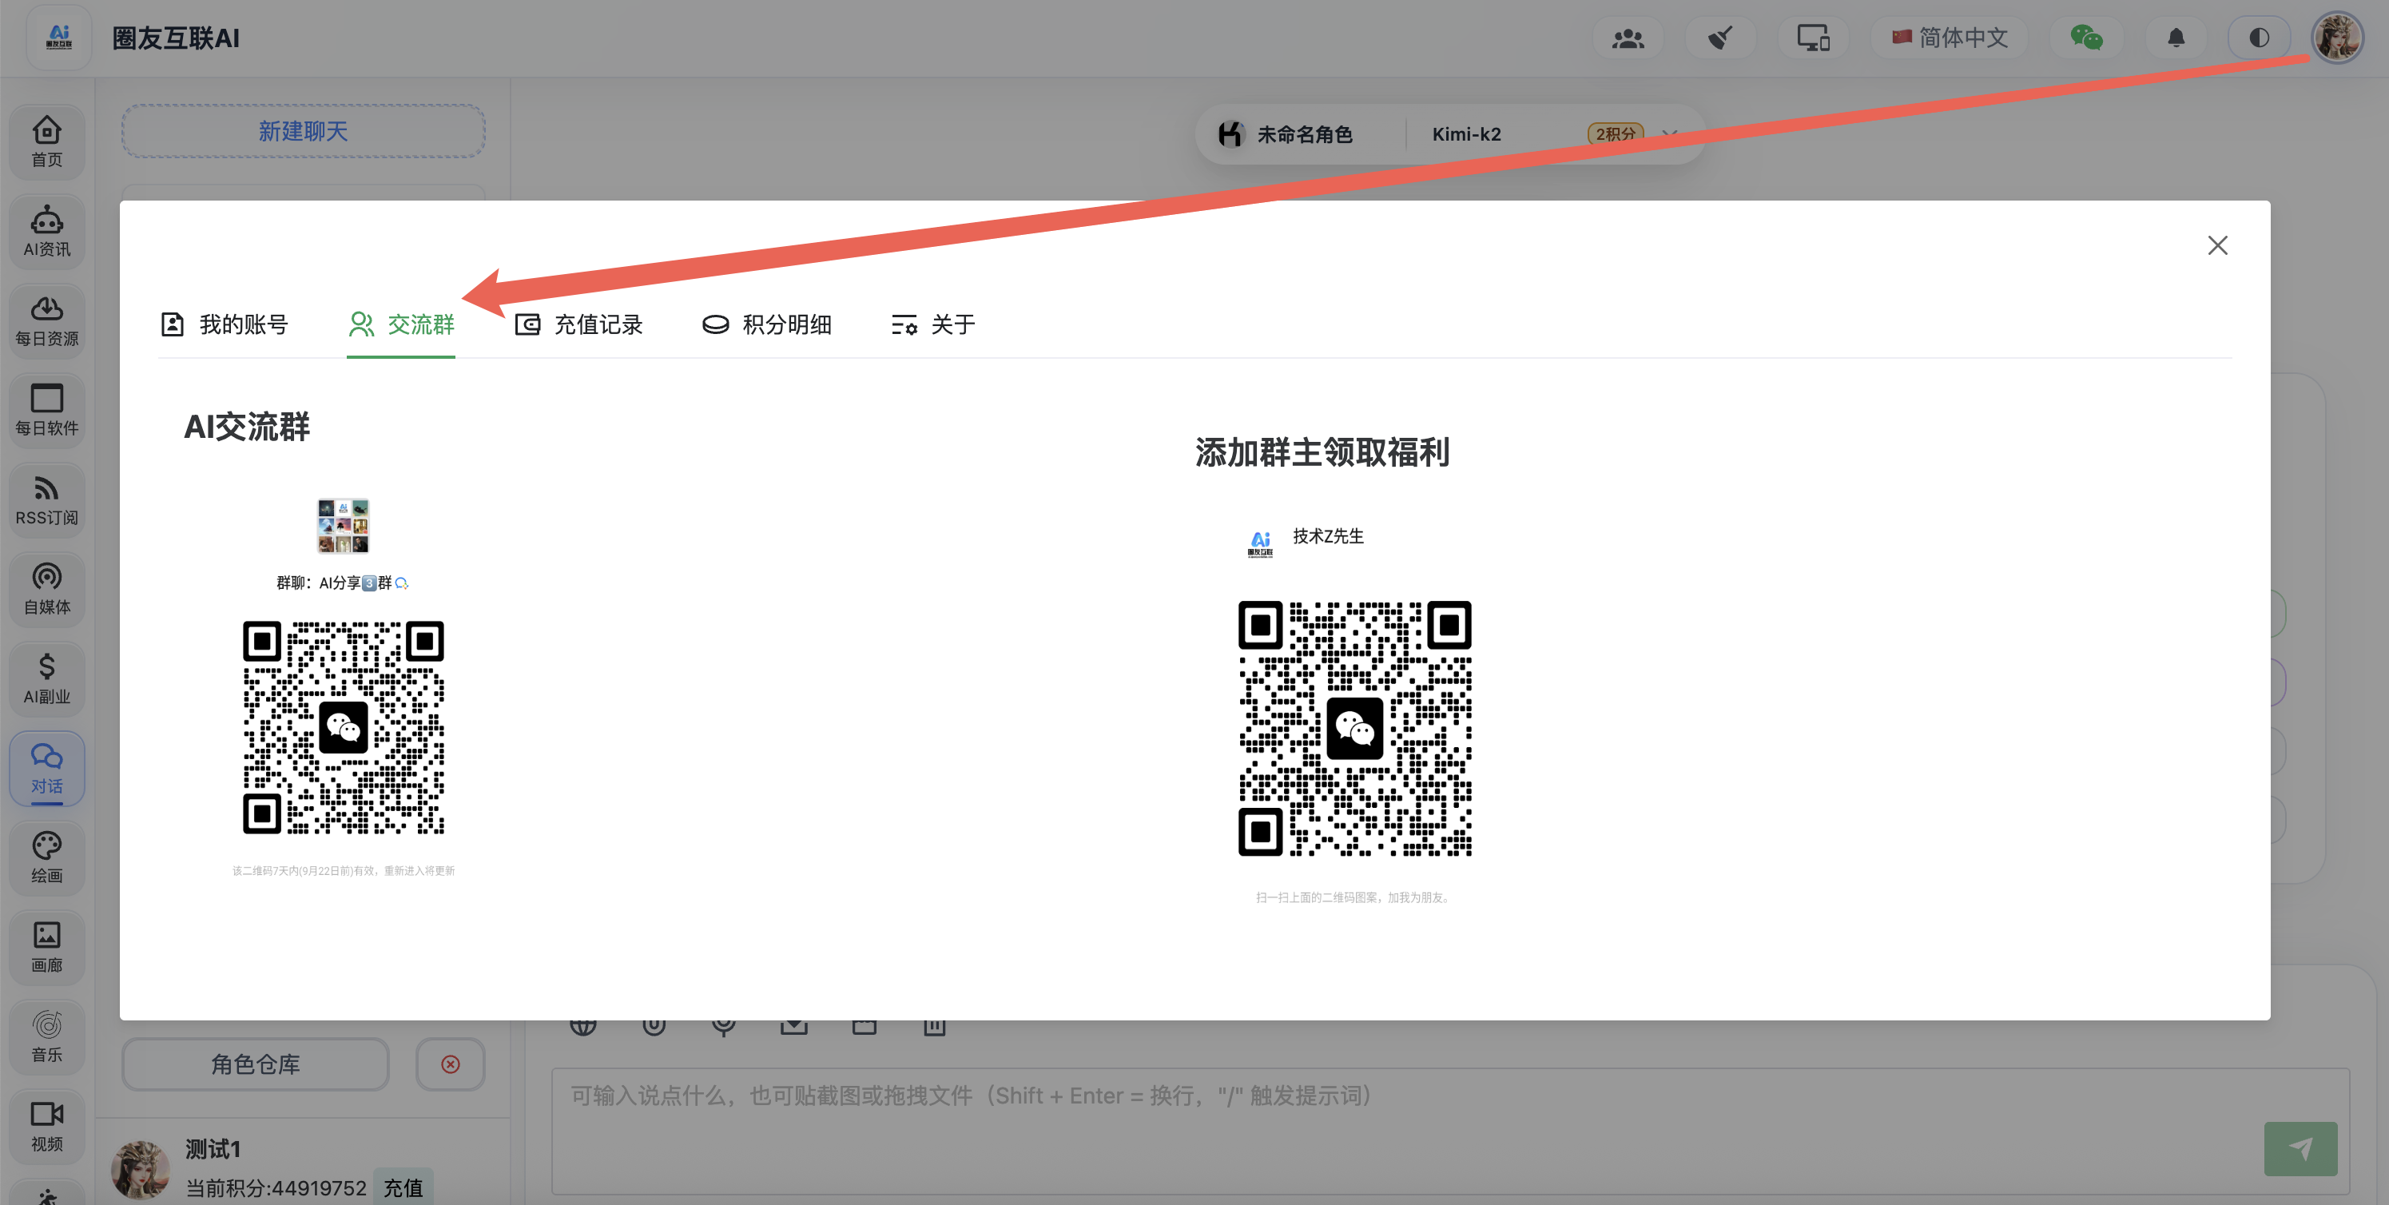Select the 对话 chat sidebar item

(x=46, y=768)
